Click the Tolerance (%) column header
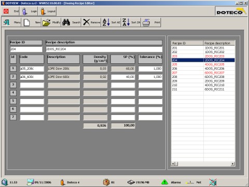The width and height of the screenshot is (249, 187). point(150,59)
